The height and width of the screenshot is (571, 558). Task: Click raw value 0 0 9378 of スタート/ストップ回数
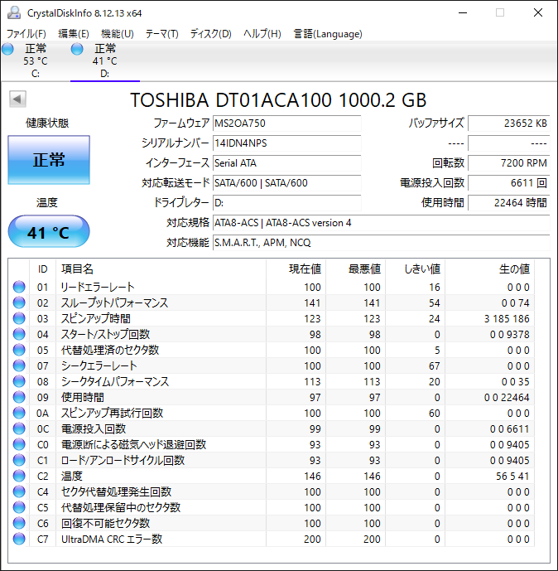(510, 334)
